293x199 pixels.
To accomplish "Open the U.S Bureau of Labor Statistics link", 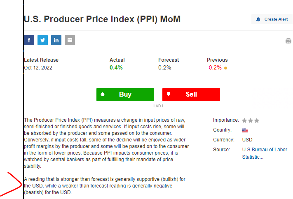I will coord(265,153).
